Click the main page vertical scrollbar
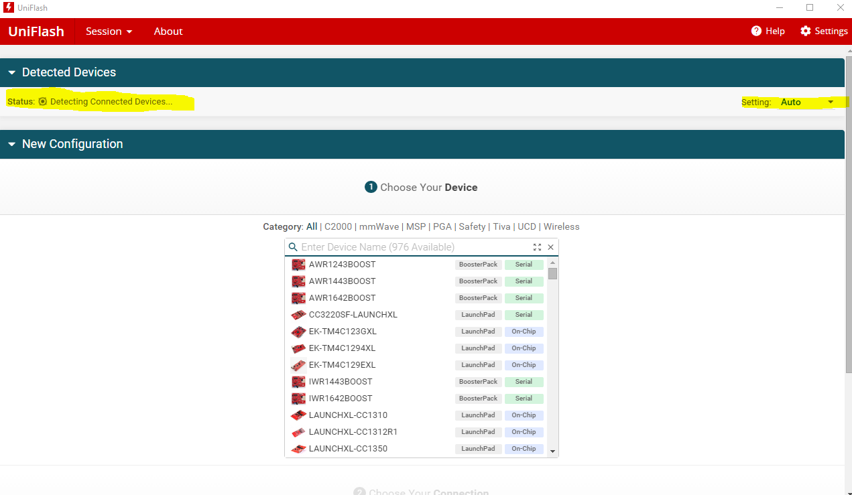The image size is (852, 495). click(848, 214)
